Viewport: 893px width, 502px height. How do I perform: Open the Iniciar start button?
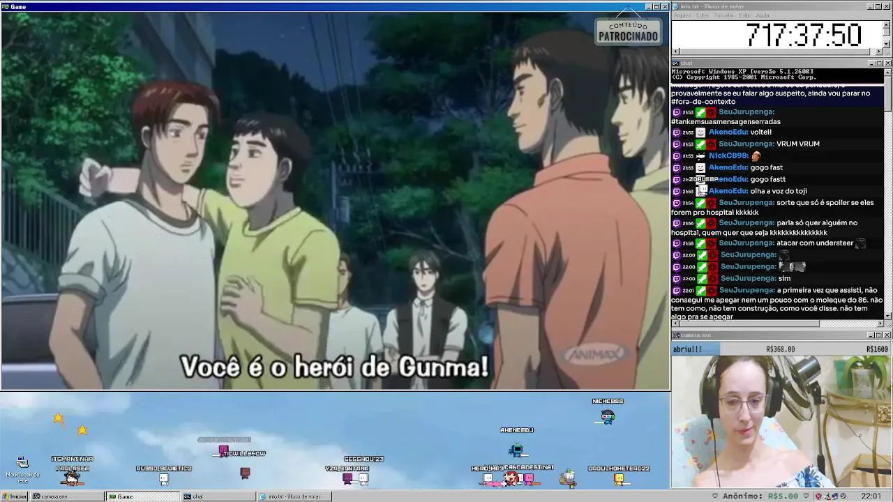click(x=15, y=496)
